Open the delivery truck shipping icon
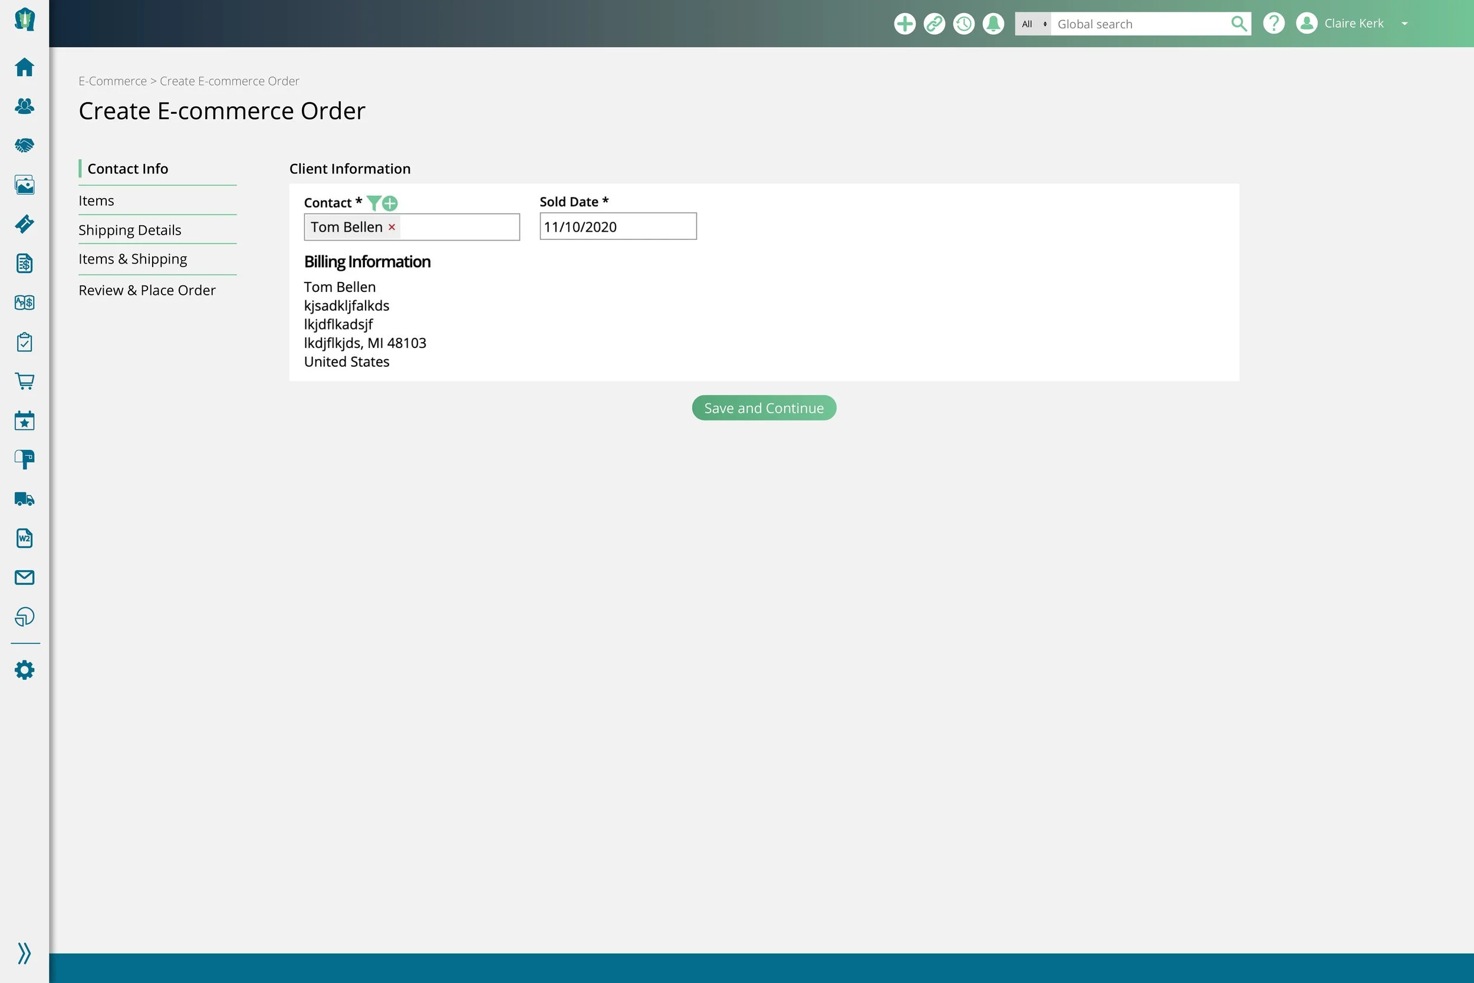 coord(24,499)
